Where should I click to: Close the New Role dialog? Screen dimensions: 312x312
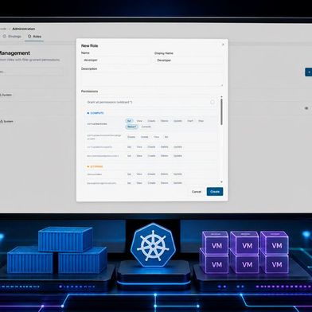pos(223,45)
